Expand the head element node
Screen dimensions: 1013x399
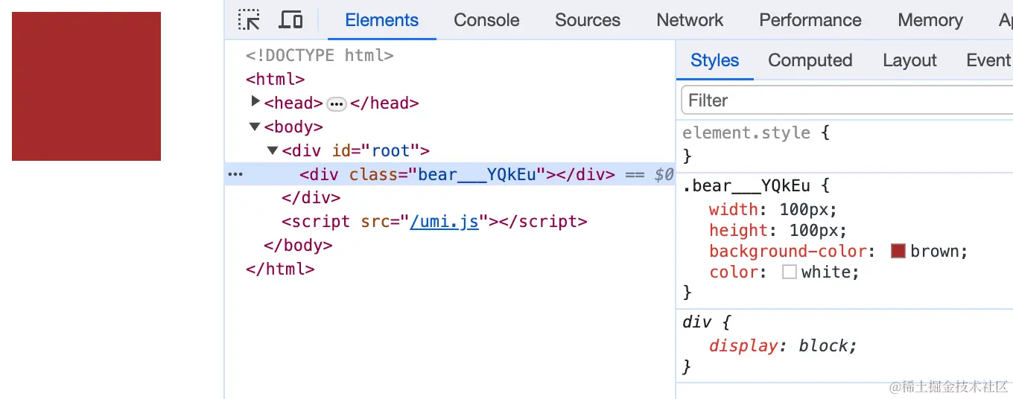point(255,102)
